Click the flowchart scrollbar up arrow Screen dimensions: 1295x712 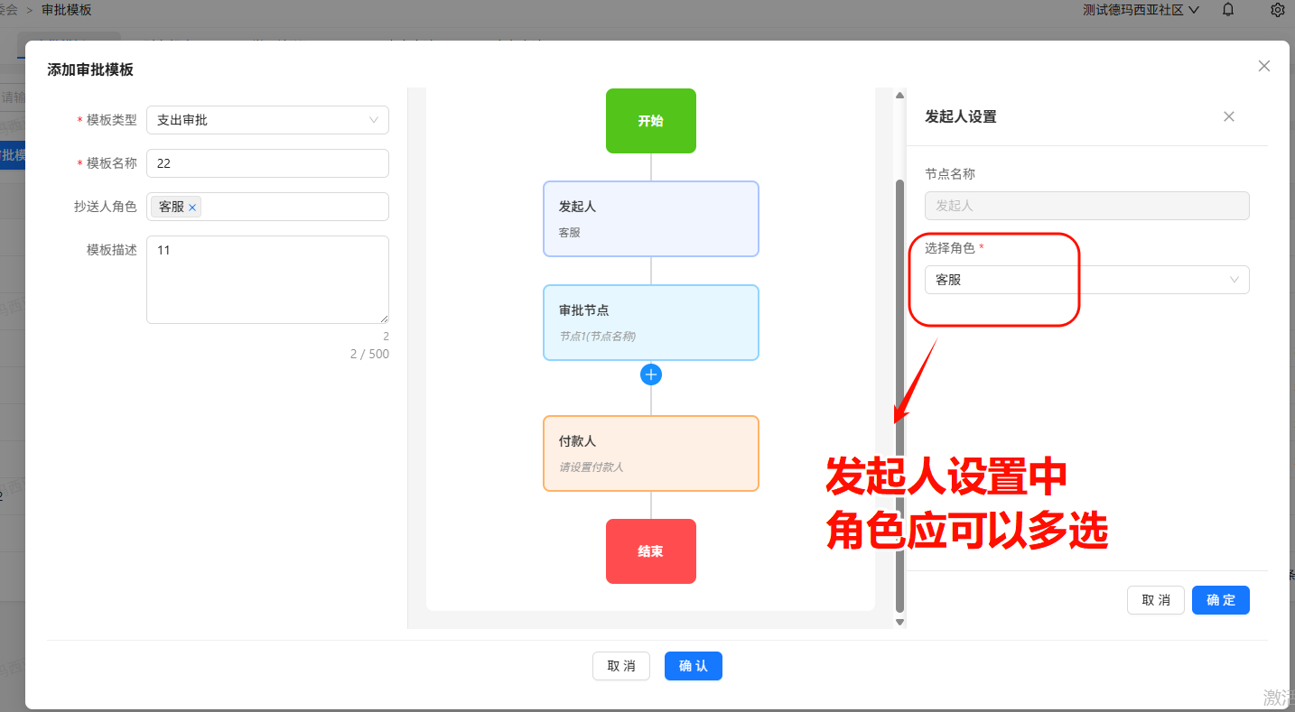(899, 96)
